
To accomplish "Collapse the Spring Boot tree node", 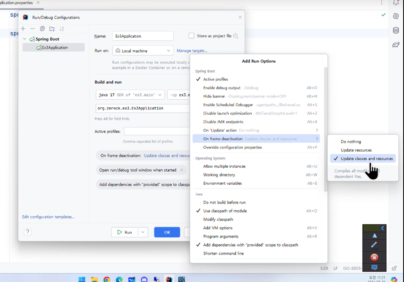I will pyautogui.click(x=25, y=39).
